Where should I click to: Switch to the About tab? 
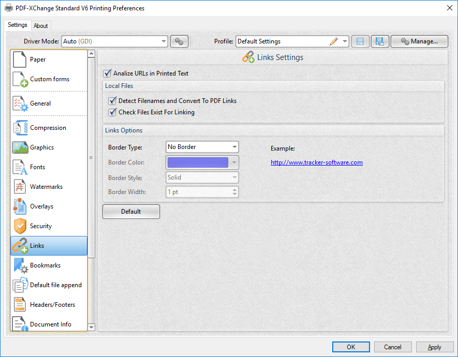point(41,26)
